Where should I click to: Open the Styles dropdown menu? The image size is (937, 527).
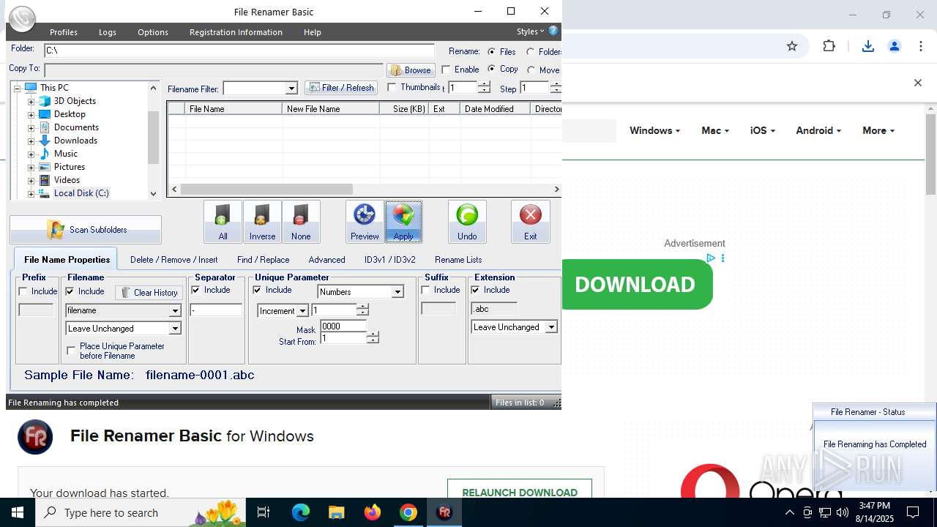point(531,31)
